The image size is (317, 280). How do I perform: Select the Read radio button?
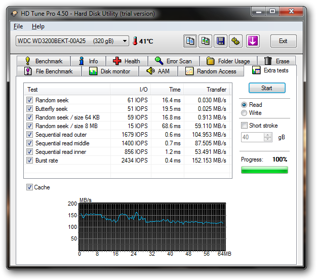coord(244,105)
